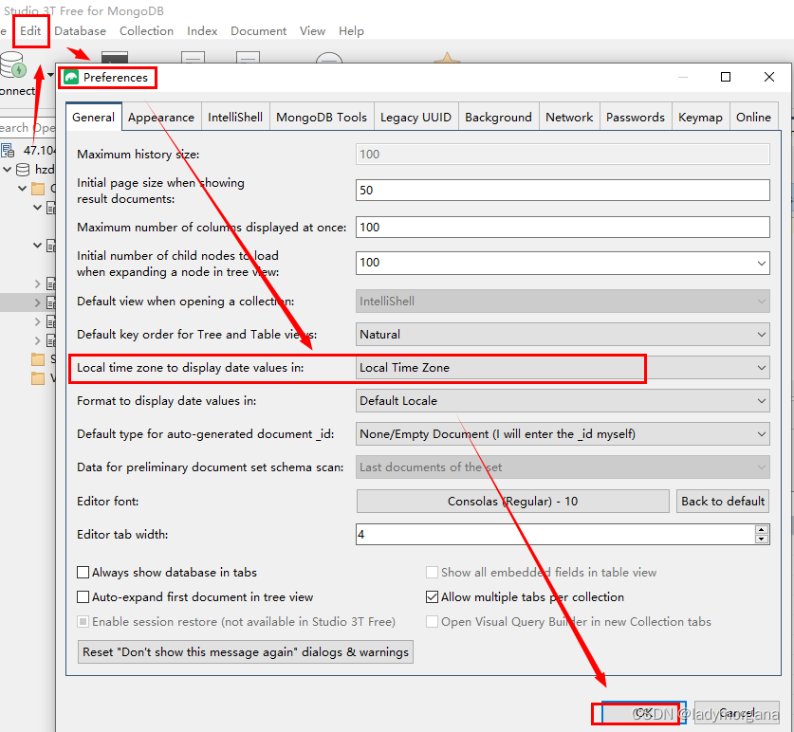
Task: Enable Auto-expand first document in tree view
Action: click(83, 597)
